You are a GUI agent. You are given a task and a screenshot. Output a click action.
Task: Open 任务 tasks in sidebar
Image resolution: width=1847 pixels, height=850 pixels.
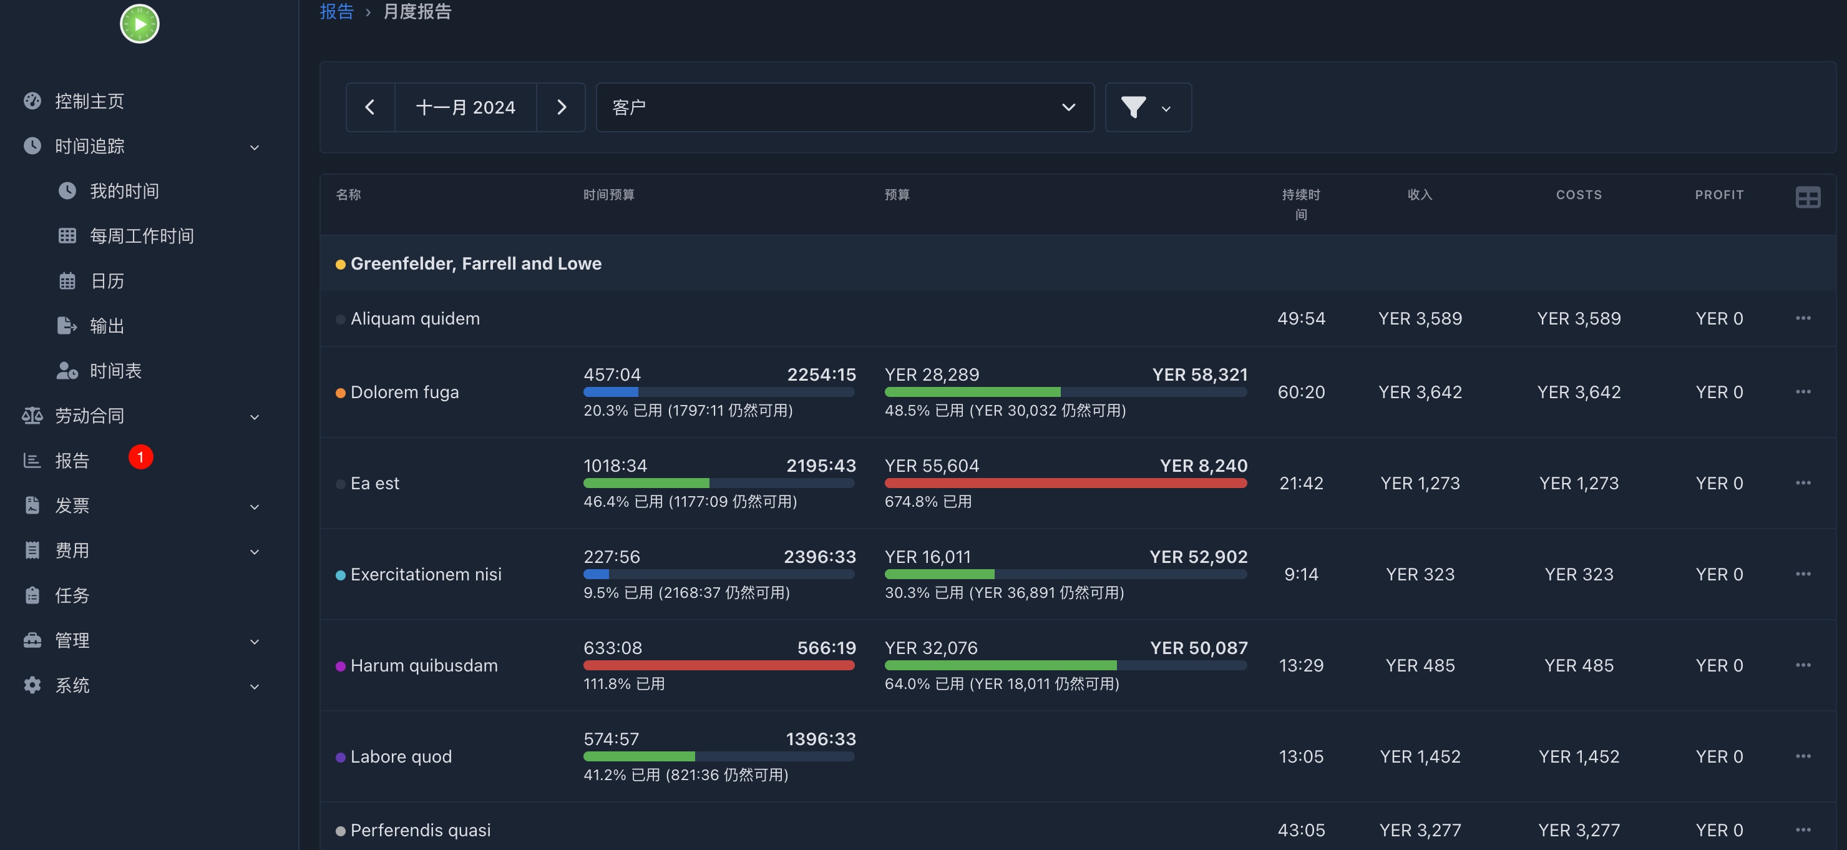point(72,595)
